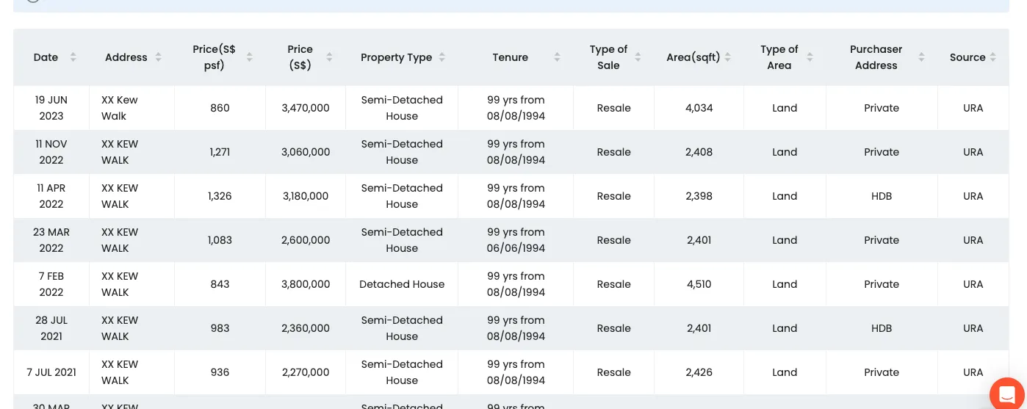This screenshot has height=409, width=1027.
Task: Select the 7 FEB 2022 date cell
Action: click(51, 284)
